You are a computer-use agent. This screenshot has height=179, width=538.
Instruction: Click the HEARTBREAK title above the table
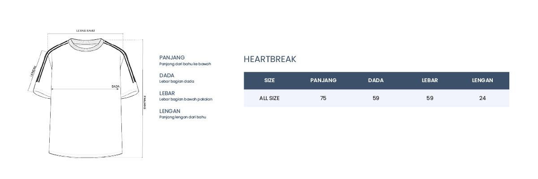(270, 59)
